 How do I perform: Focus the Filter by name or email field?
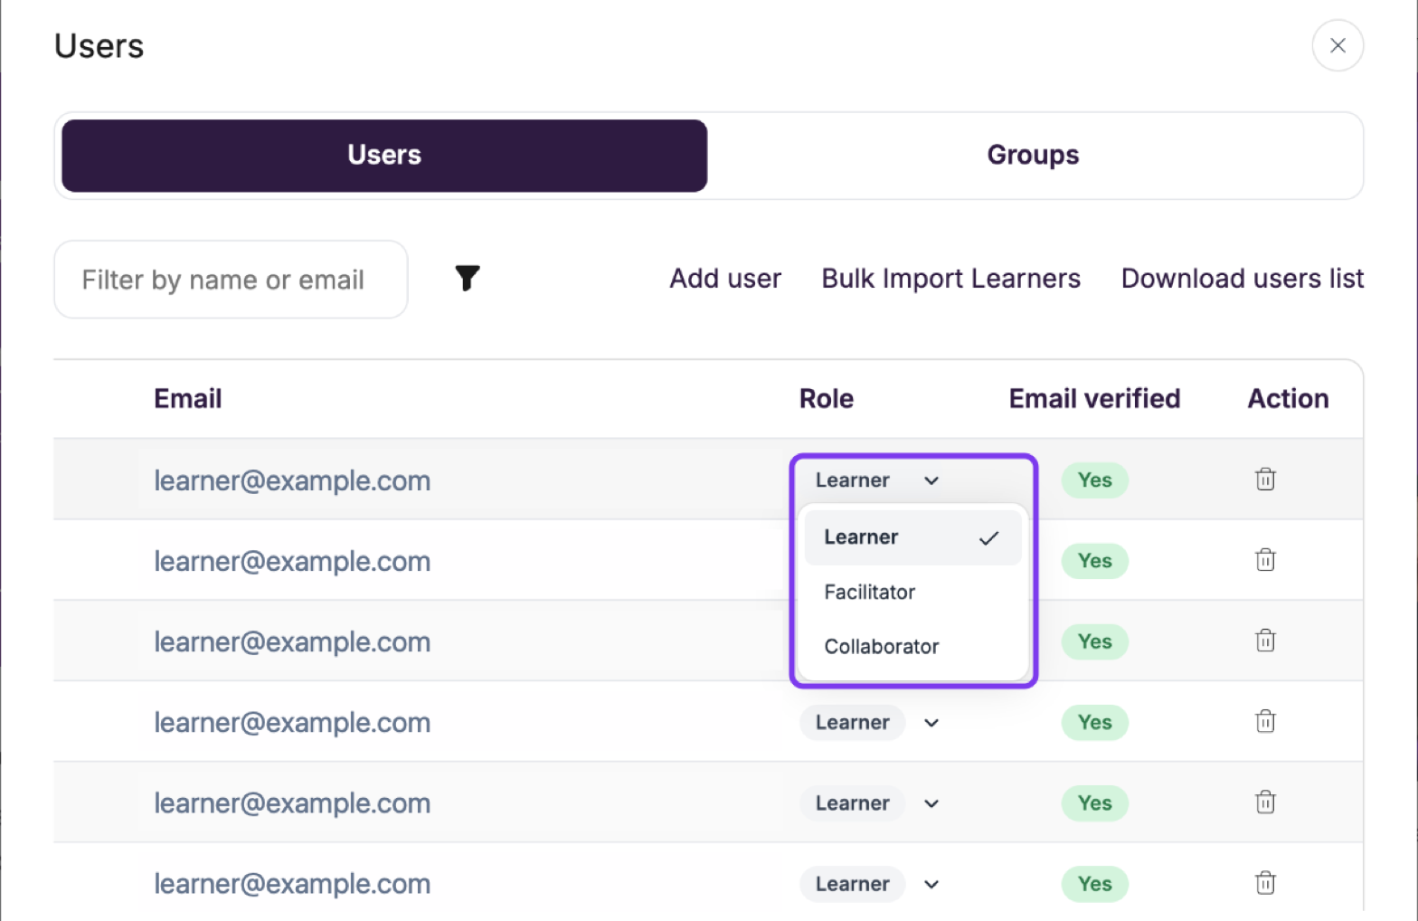tap(231, 280)
